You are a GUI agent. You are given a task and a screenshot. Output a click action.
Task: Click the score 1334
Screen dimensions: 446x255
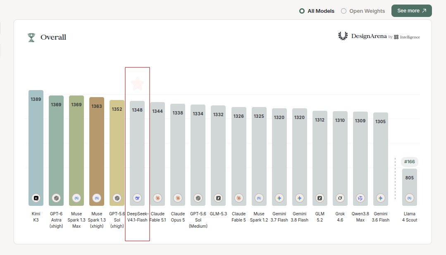(x=198, y=114)
